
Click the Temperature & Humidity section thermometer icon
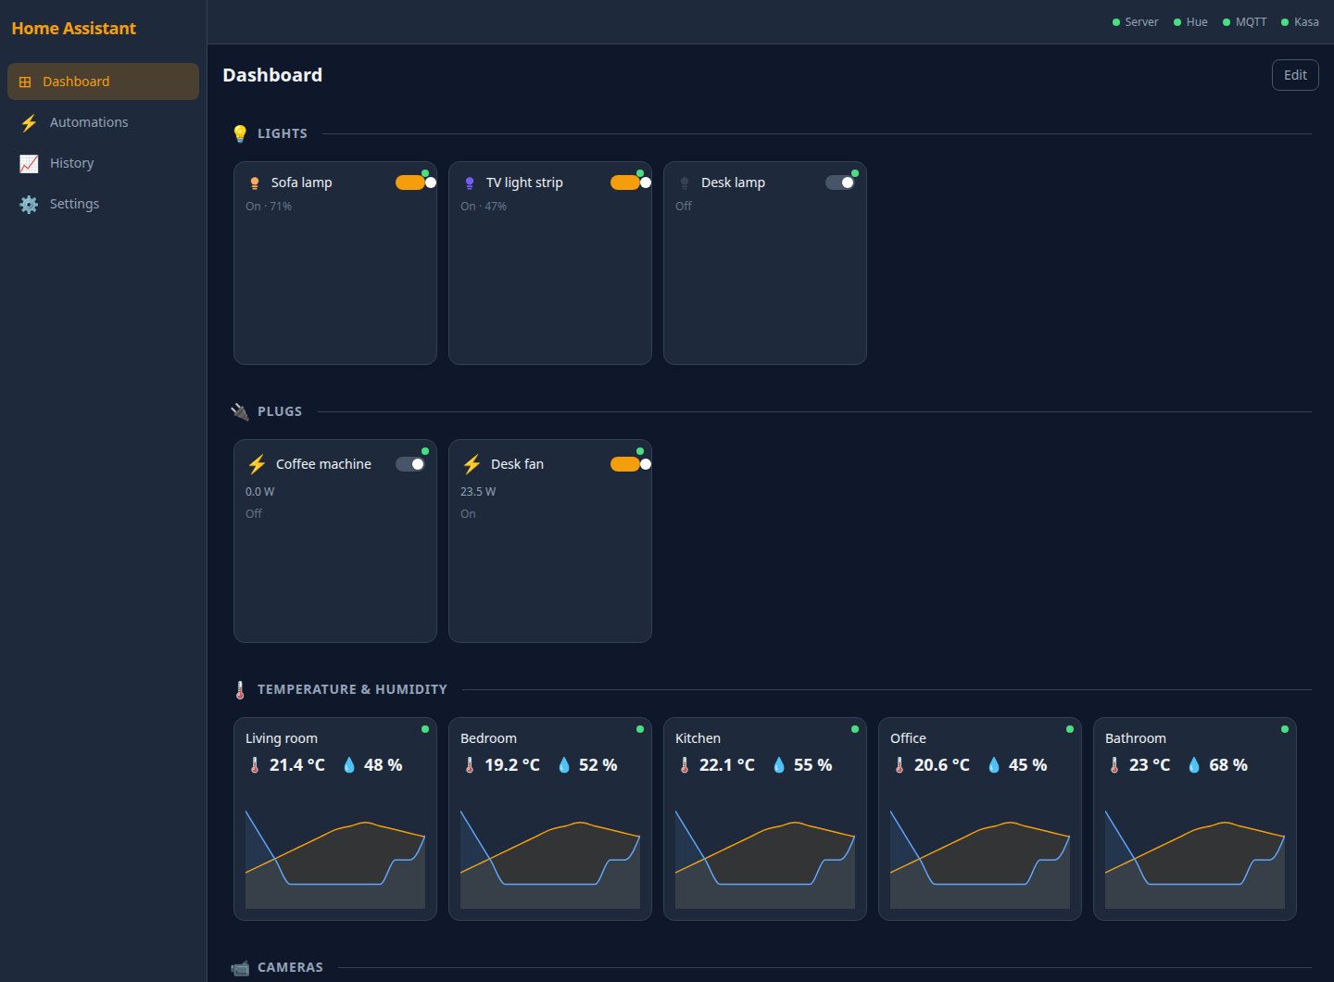(240, 689)
